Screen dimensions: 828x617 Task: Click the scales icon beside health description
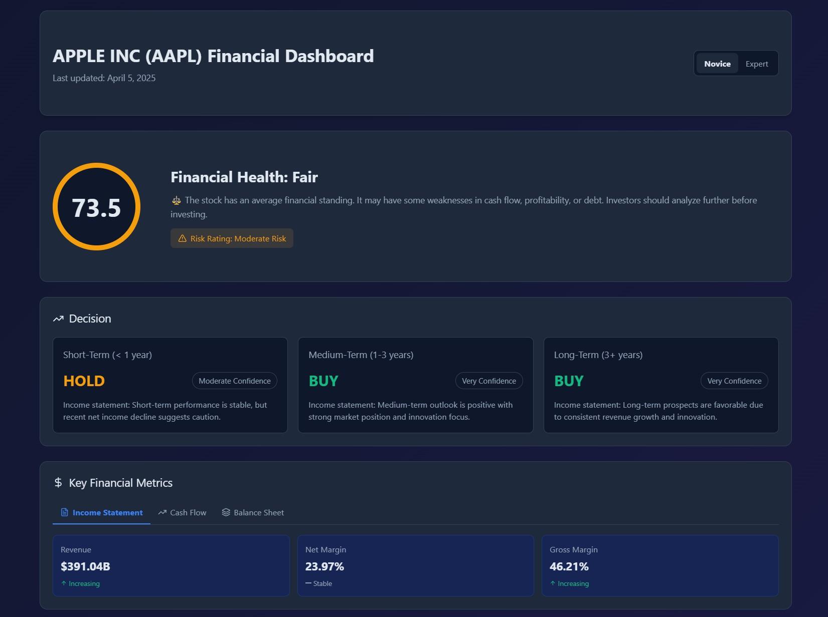coord(177,200)
